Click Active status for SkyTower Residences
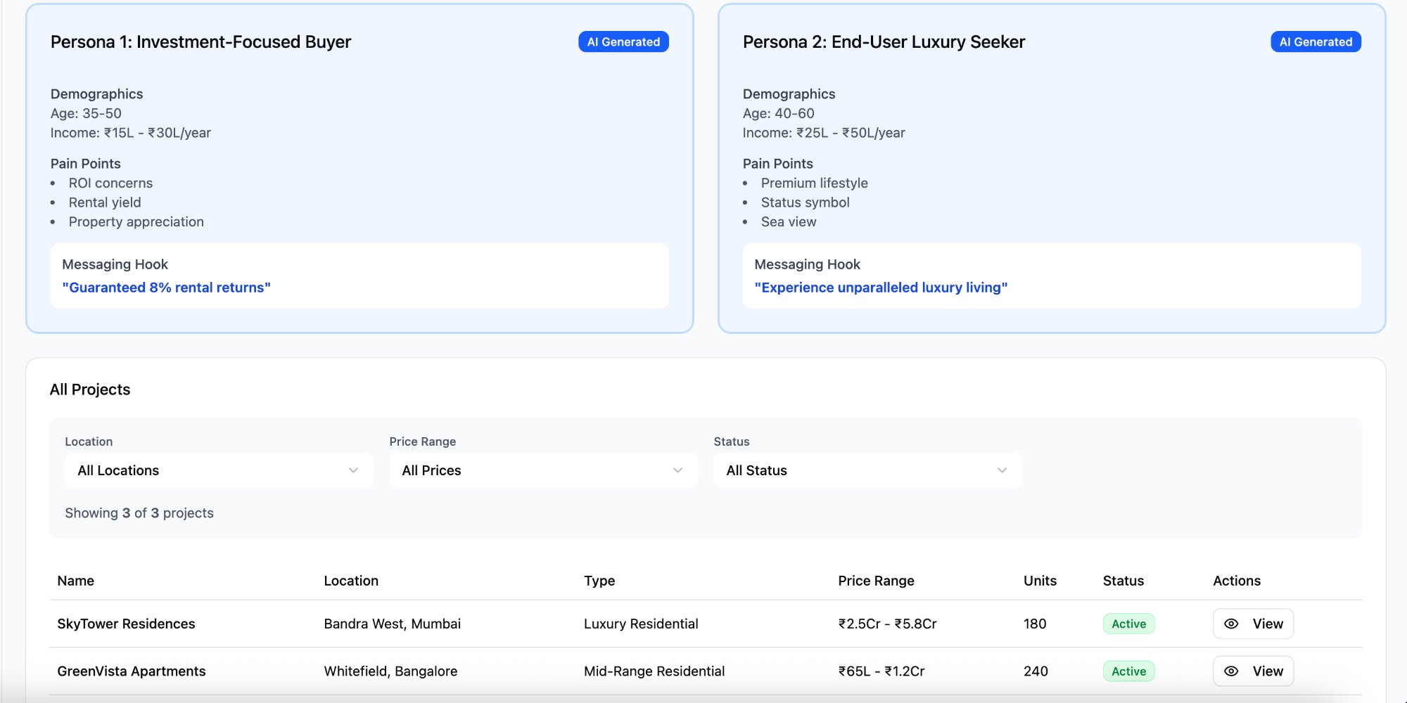This screenshot has width=1407, height=703. (1128, 624)
